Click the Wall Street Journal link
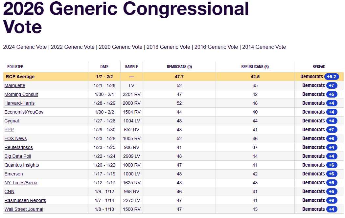 pyautogui.click(x=24, y=209)
